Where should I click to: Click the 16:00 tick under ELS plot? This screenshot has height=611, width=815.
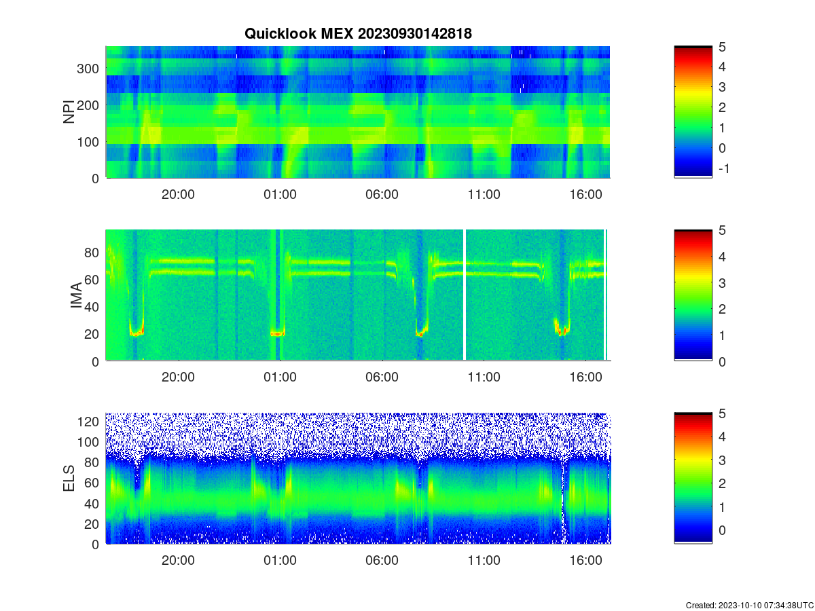585,561
